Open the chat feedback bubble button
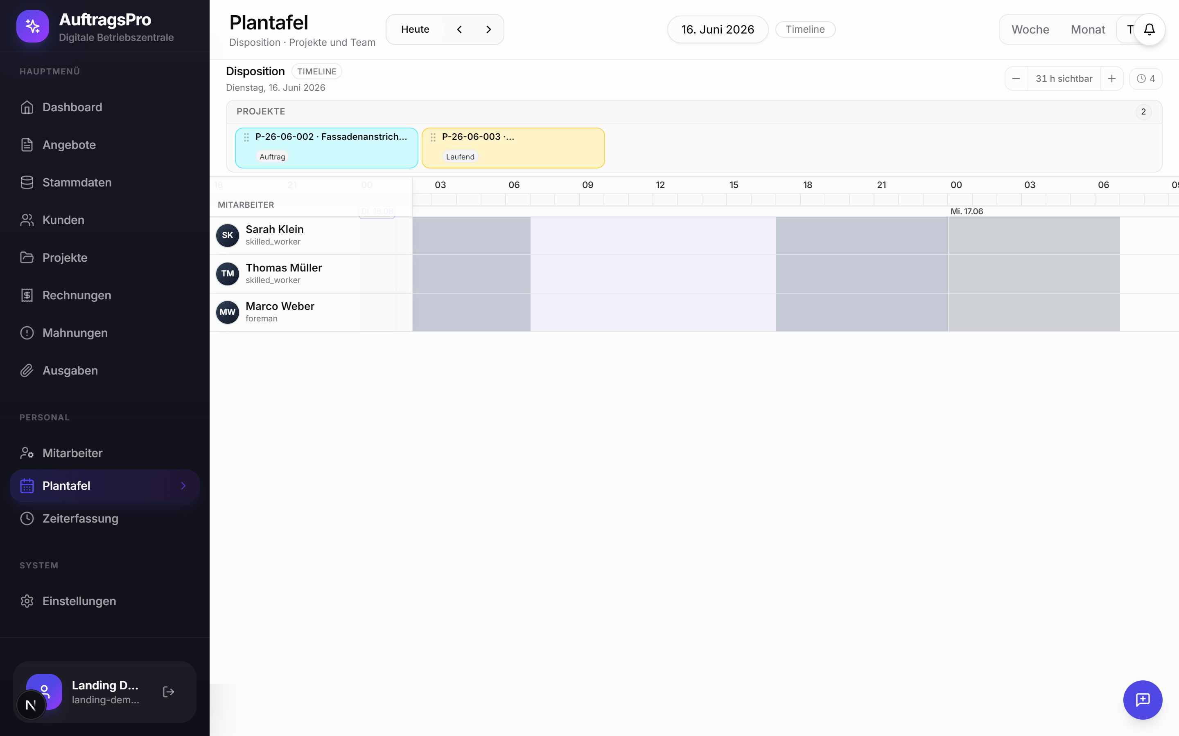1179x736 pixels. (1143, 700)
